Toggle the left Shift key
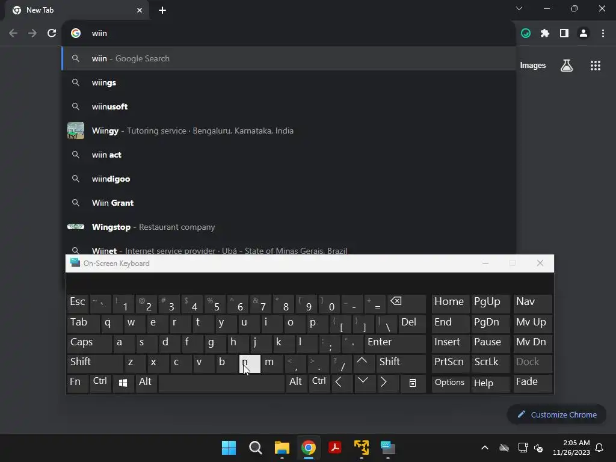616x462 pixels. pyautogui.click(x=94, y=363)
